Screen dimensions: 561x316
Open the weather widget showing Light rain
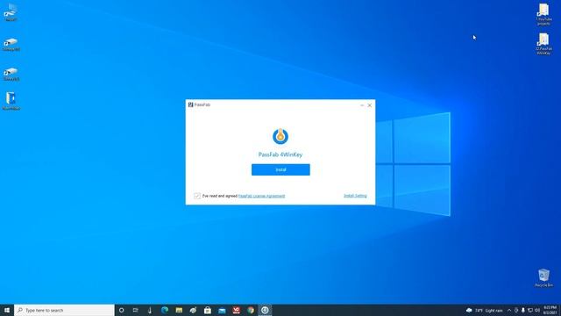coord(484,310)
